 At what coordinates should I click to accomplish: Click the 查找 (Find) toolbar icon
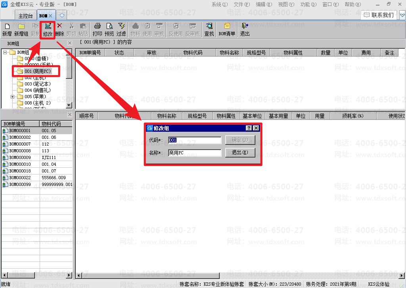coord(209,30)
